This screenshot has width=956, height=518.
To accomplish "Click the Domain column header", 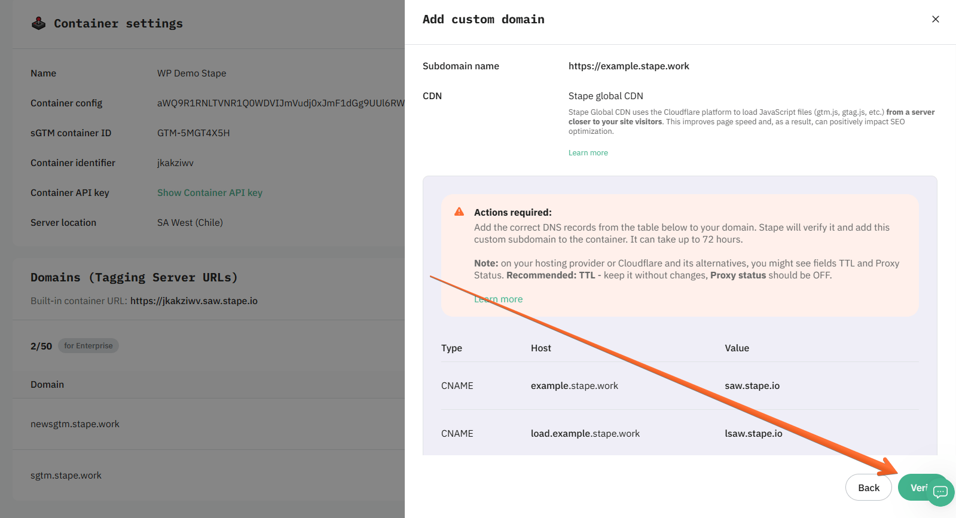I will (x=47, y=385).
